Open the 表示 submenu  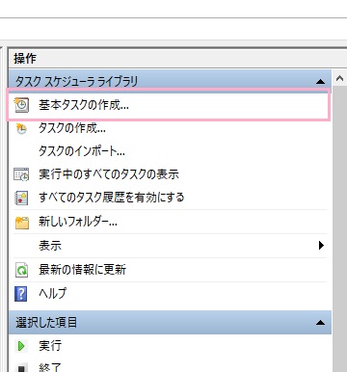tap(170, 246)
